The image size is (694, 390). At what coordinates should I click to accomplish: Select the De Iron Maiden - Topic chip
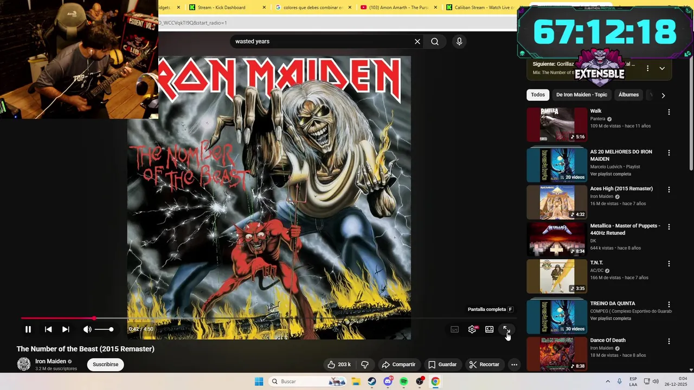582,95
